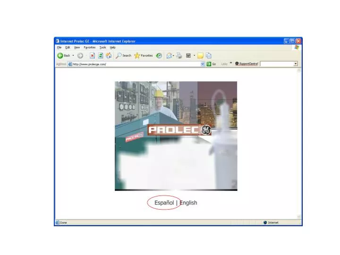Click the yellow note toolbar icon
The height and width of the screenshot is (255, 340).
(200, 56)
